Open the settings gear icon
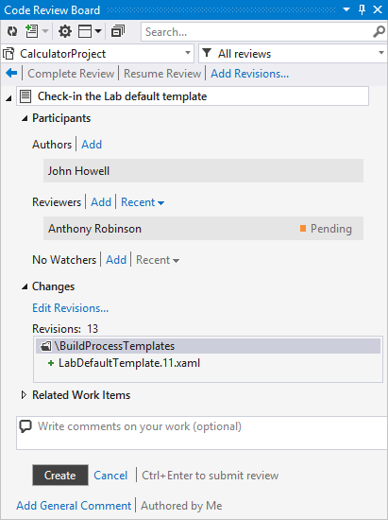Image resolution: width=388 pixels, height=520 pixels. pos(65,31)
